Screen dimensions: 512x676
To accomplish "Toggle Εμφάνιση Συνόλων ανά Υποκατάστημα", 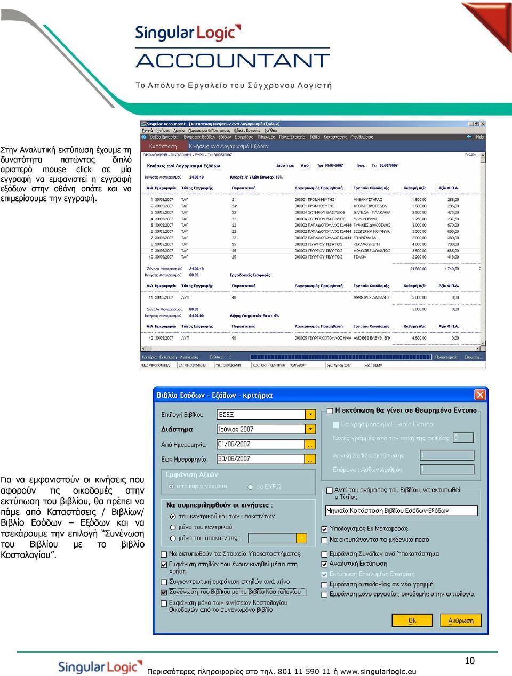I will click(x=324, y=554).
